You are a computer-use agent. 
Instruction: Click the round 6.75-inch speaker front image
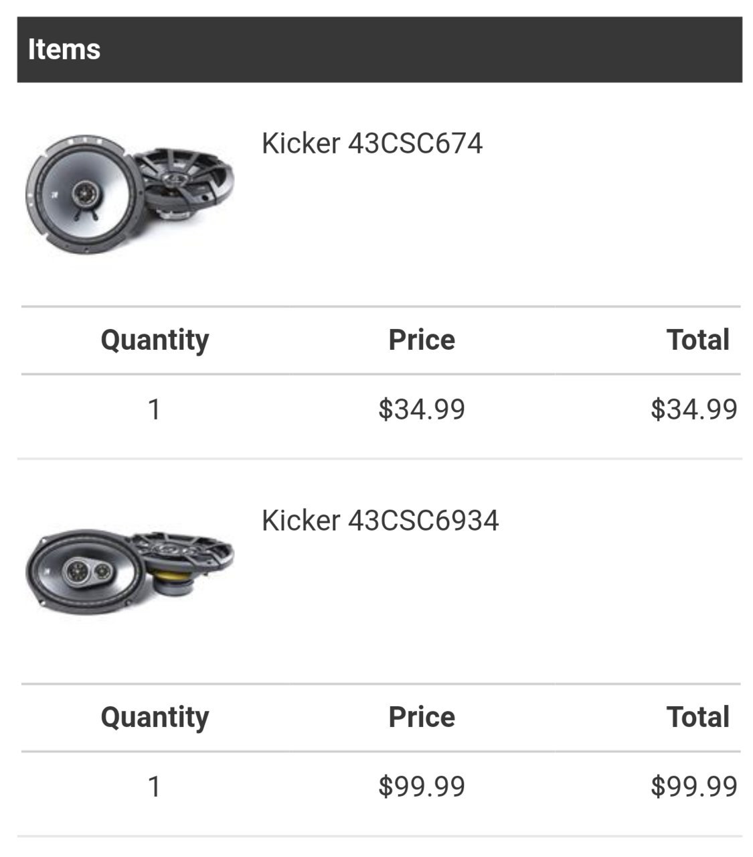pyautogui.click(x=84, y=195)
